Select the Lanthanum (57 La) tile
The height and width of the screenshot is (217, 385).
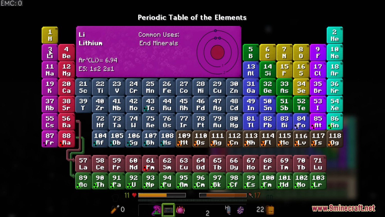click(83, 164)
